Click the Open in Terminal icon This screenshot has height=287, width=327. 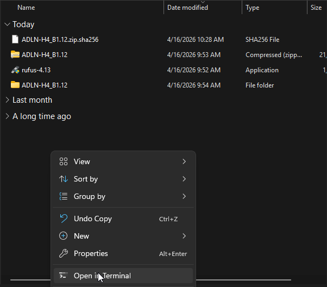tap(64, 276)
